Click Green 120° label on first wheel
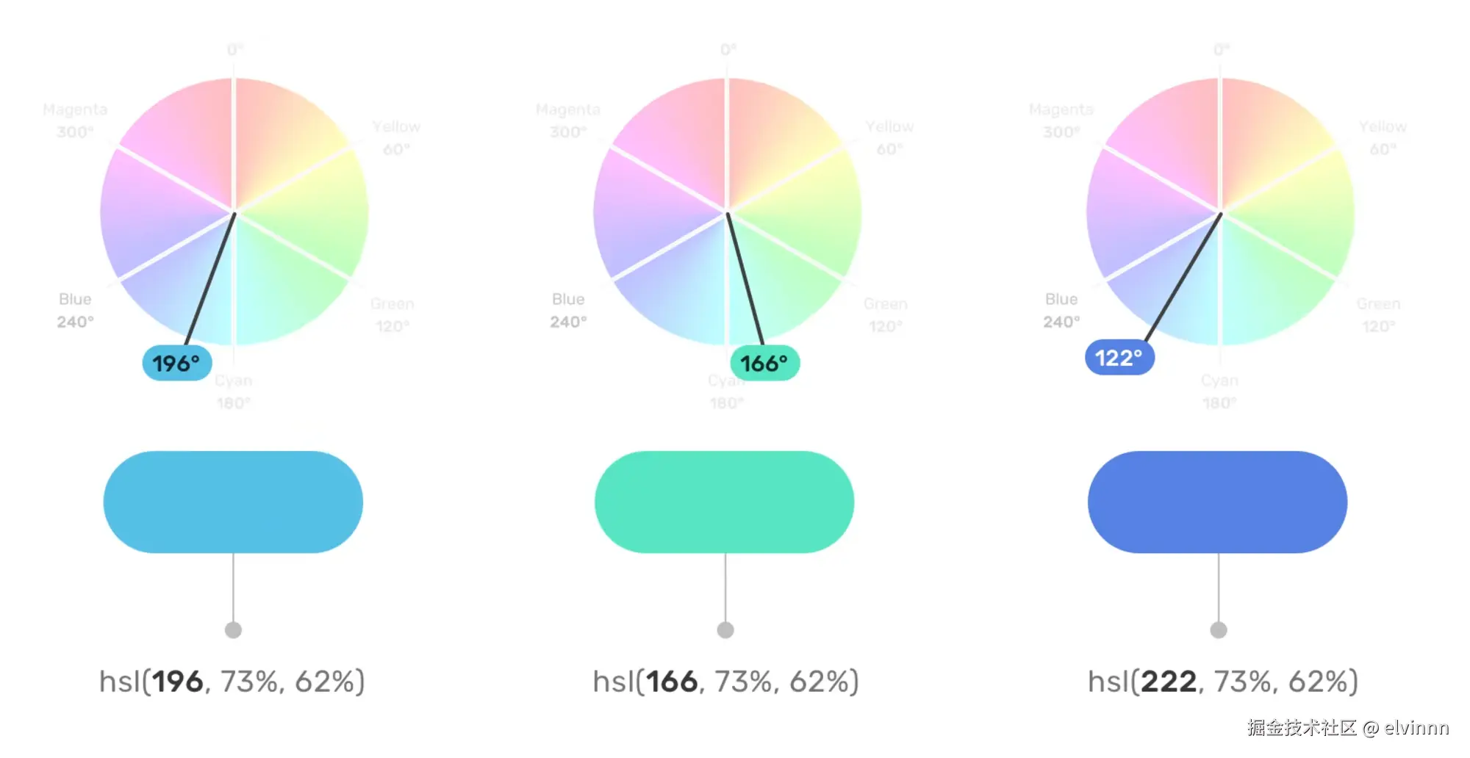The image size is (1470, 758). tap(392, 314)
